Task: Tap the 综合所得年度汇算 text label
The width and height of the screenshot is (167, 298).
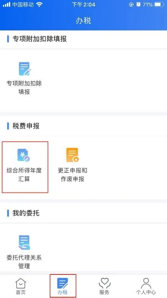Action: (x=24, y=175)
